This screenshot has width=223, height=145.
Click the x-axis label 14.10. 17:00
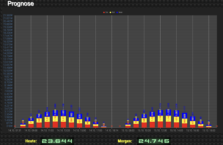[96, 130]
